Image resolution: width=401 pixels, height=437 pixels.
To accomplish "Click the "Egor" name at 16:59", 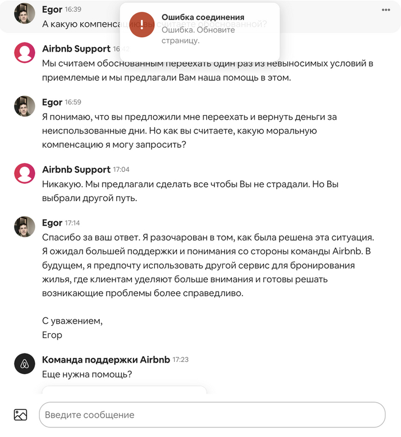I will click(x=52, y=102).
